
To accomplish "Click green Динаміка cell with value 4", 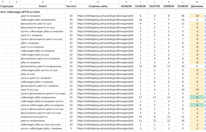I will [x=197, y=105].
